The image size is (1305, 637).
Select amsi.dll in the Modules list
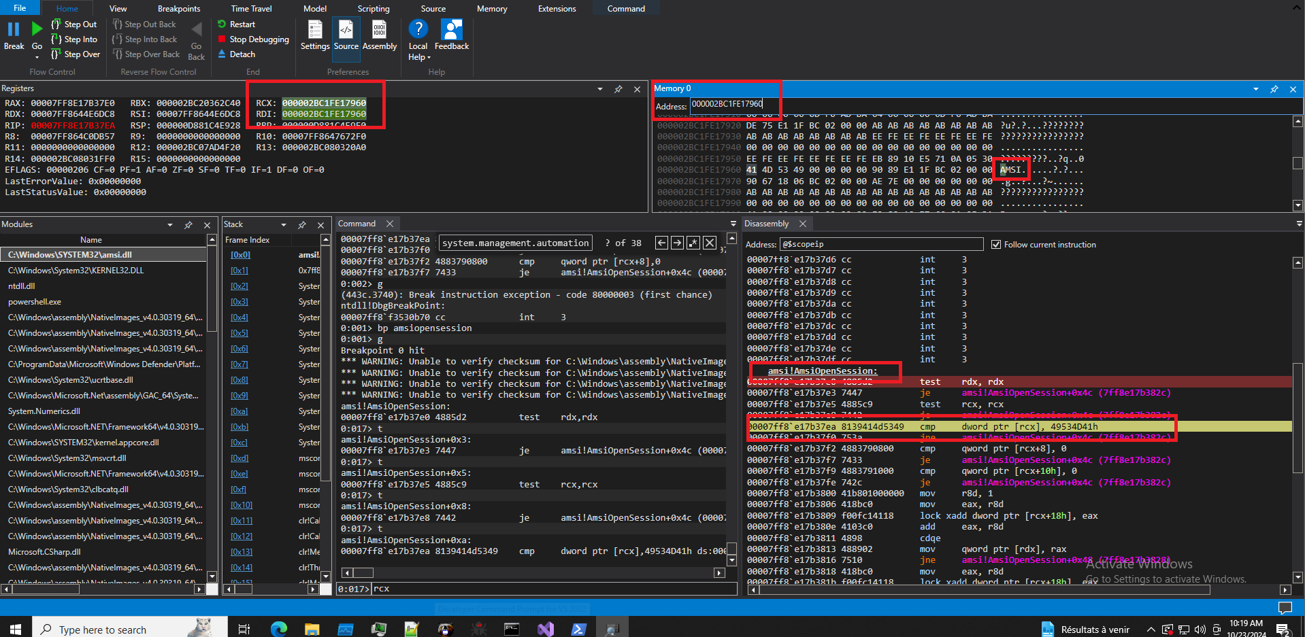(x=70, y=255)
